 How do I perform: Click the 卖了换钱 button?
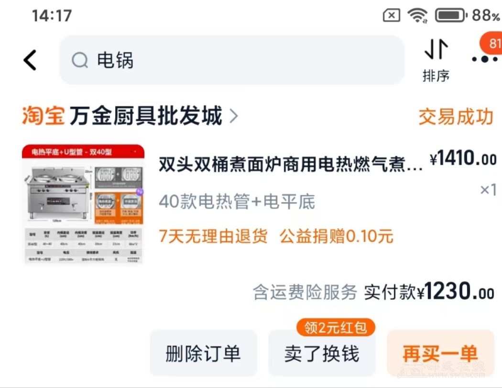click(x=322, y=354)
